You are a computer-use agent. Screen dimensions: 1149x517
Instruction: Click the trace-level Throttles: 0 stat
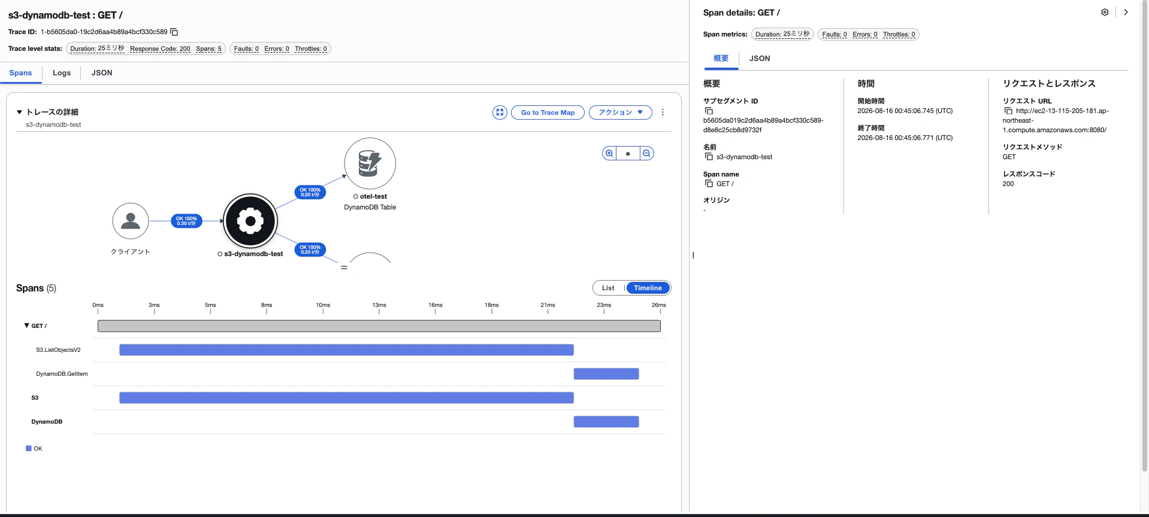pos(311,48)
